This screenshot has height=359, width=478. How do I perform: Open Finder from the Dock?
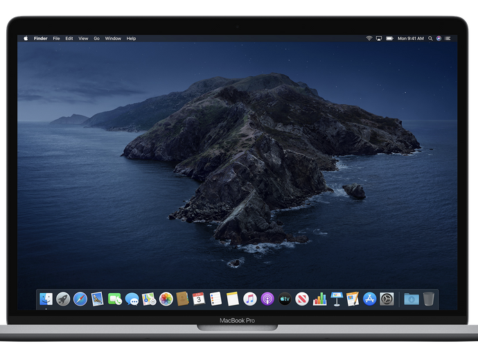[46, 299]
